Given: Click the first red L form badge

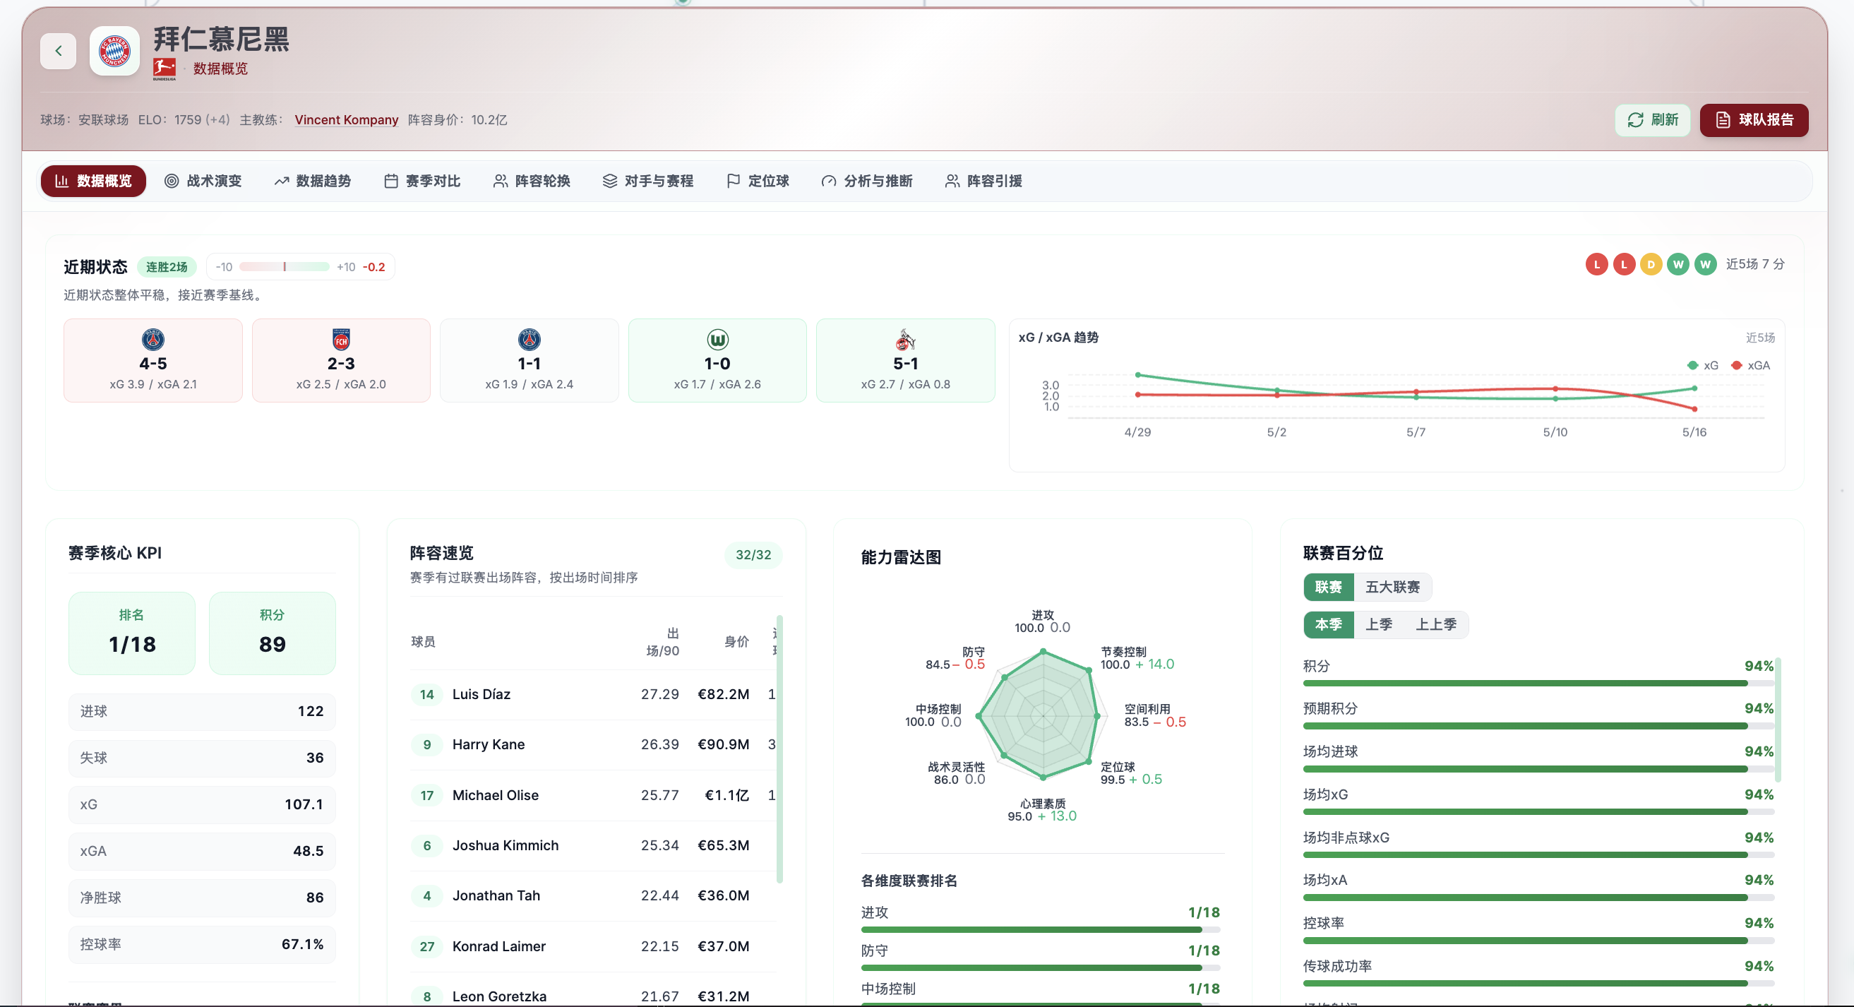Looking at the screenshot, I should click(1596, 264).
